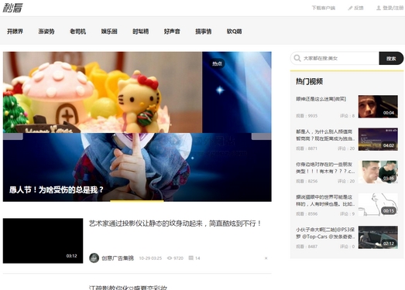Select the 好声音 category
This screenshot has height=290, width=405.
172,32
